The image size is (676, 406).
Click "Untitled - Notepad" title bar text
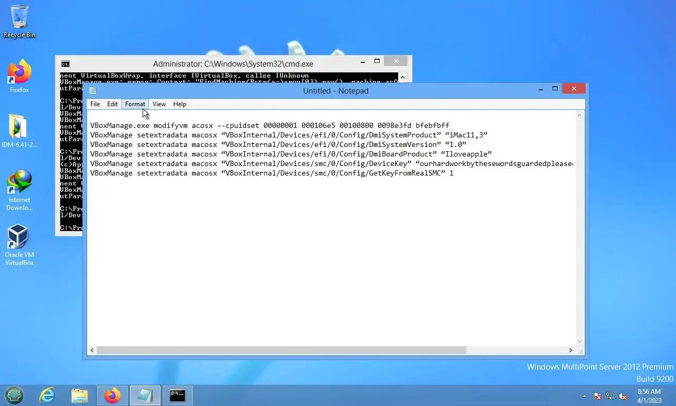click(336, 91)
